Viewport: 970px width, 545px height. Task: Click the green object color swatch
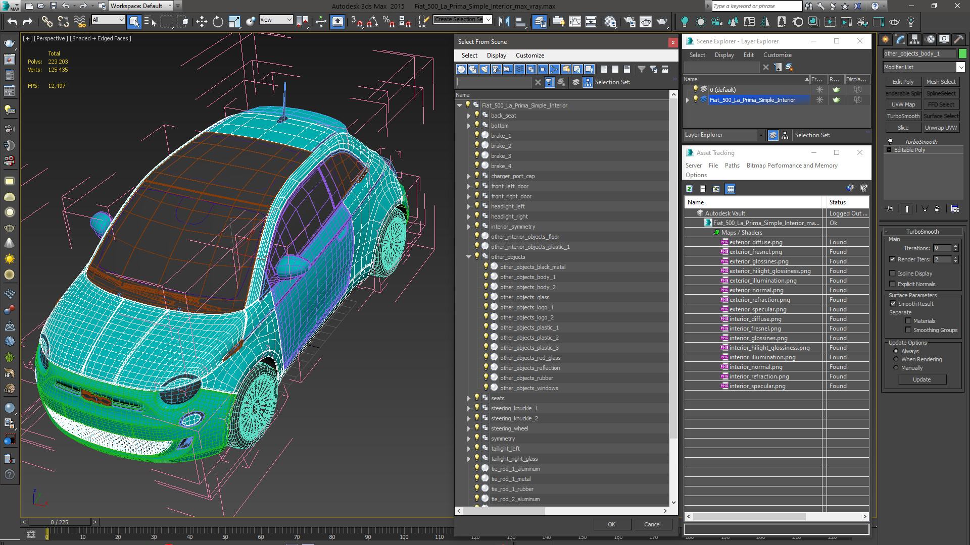(x=962, y=53)
